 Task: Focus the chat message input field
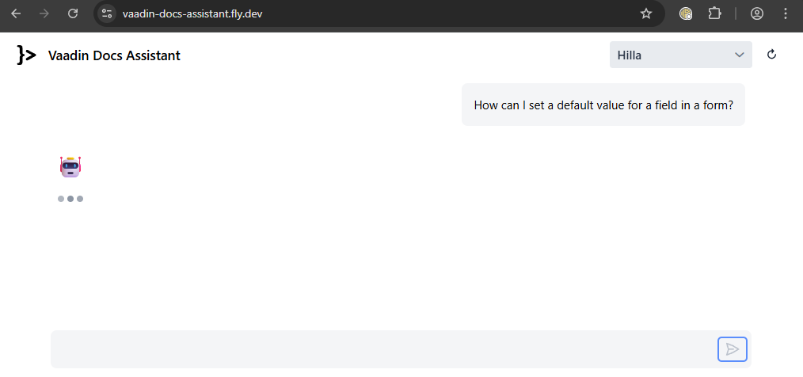pyautogui.click(x=380, y=349)
